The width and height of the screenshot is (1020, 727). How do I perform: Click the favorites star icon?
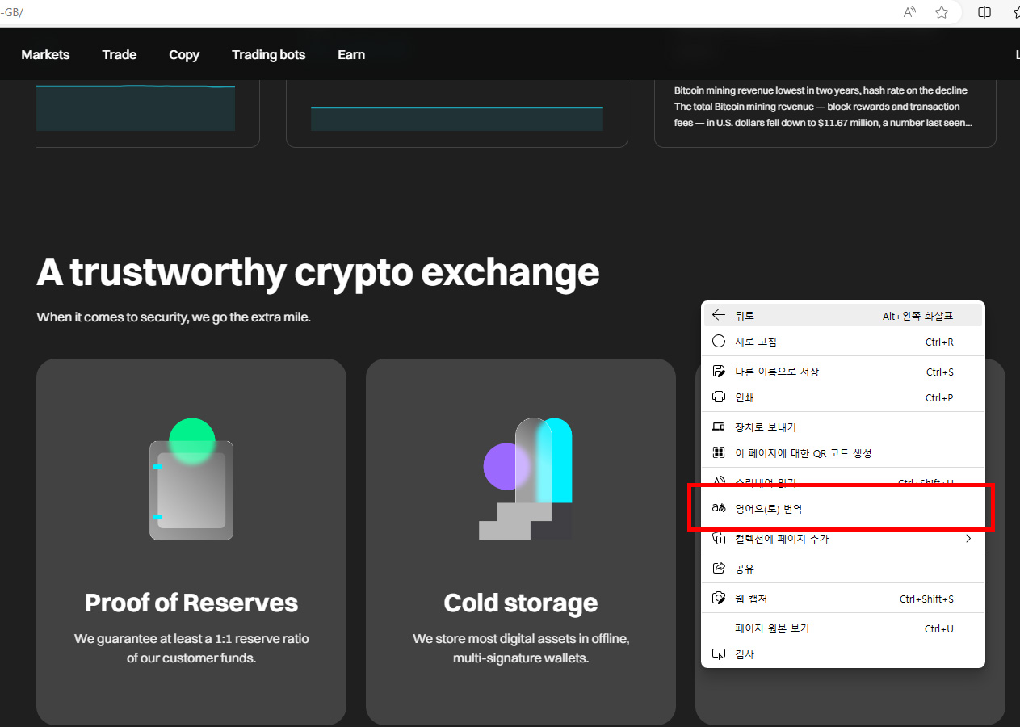942,12
